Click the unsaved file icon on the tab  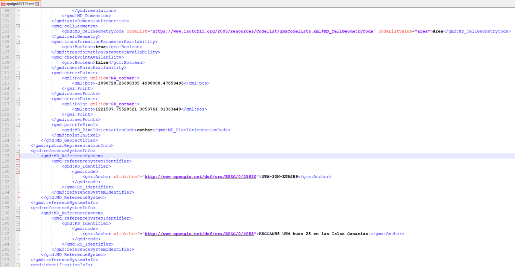coord(3,4)
